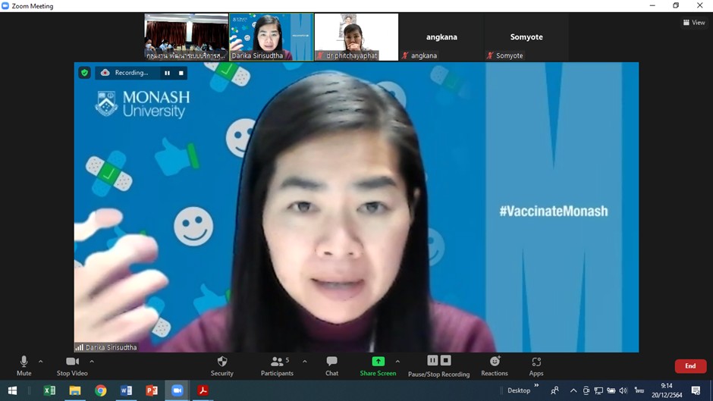Open People icon in system tray
Viewport: 713px width, 401px height.
click(x=554, y=390)
